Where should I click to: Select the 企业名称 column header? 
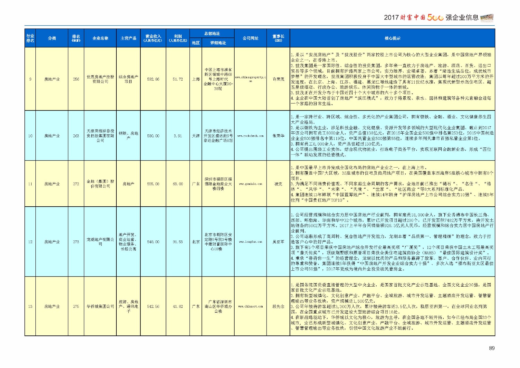(100, 38)
